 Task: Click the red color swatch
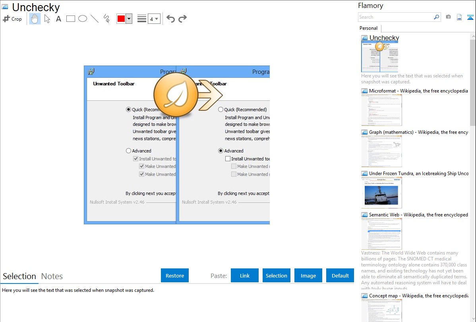pos(121,19)
